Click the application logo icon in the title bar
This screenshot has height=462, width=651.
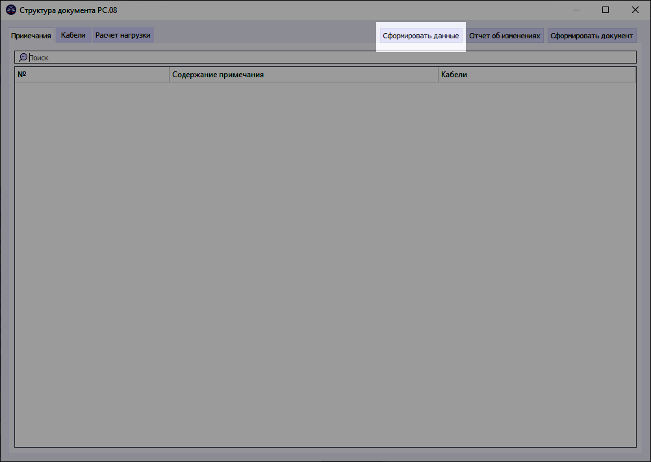click(10, 10)
